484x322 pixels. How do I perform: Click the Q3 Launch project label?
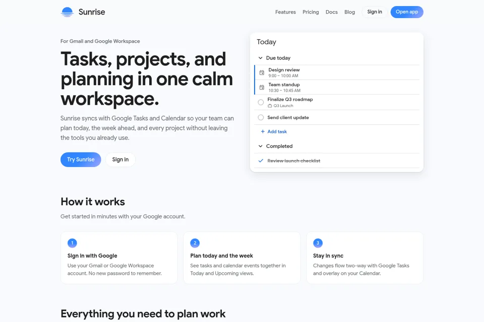(283, 106)
